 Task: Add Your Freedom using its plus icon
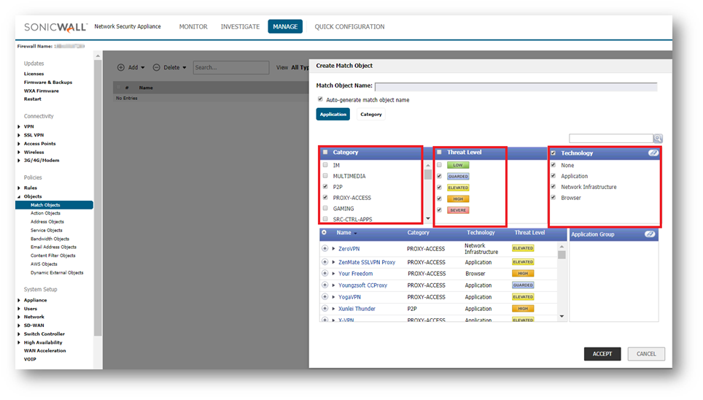[325, 274]
